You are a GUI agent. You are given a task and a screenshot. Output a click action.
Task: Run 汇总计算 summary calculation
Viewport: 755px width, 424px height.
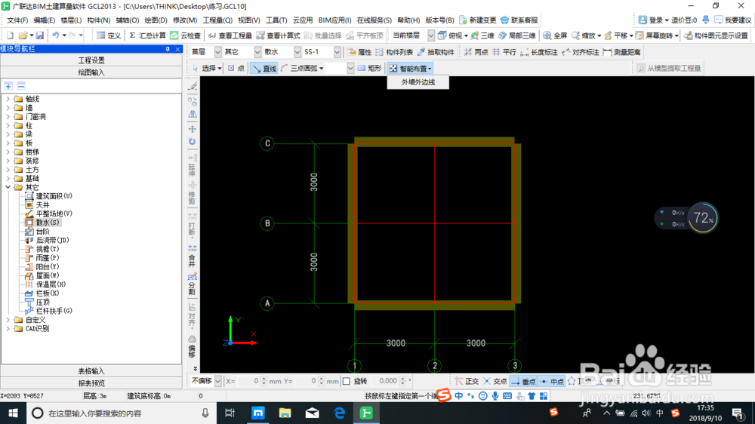(x=147, y=35)
